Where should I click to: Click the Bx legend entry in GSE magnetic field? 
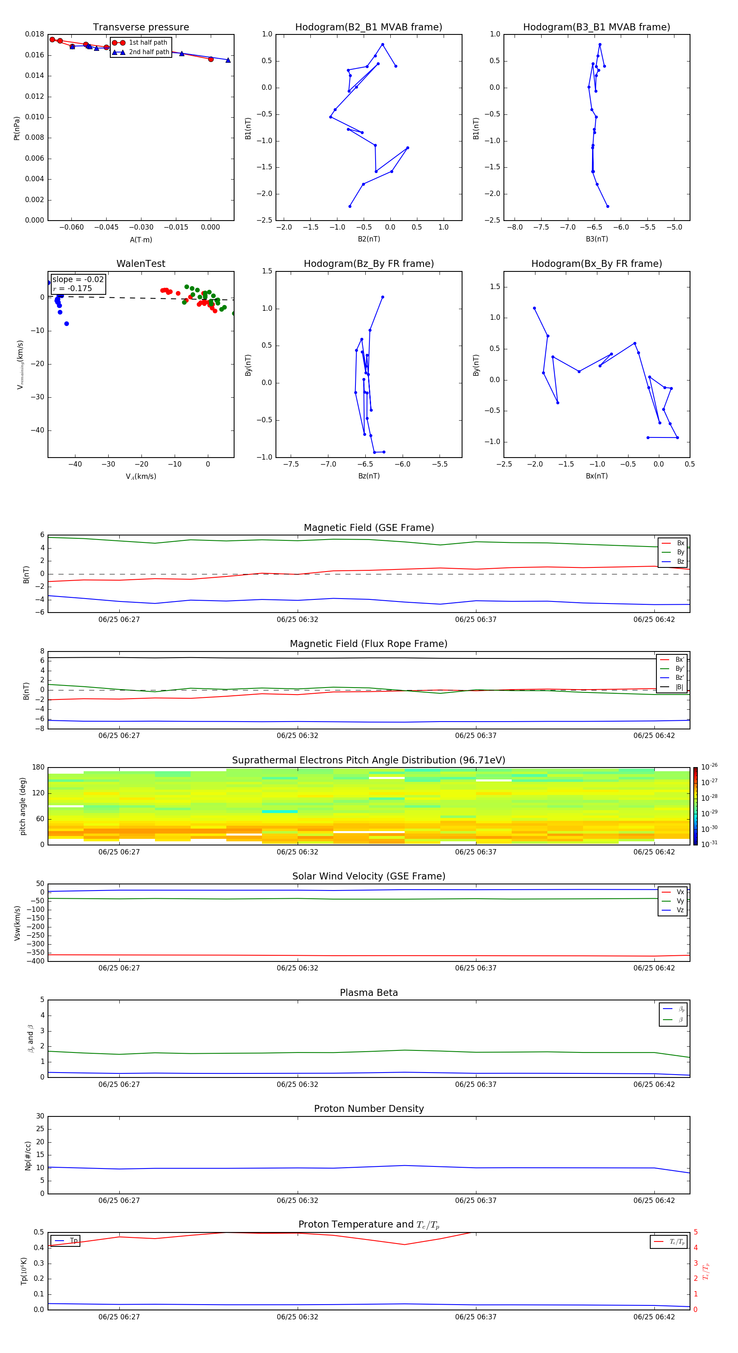click(x=673, y=543)
